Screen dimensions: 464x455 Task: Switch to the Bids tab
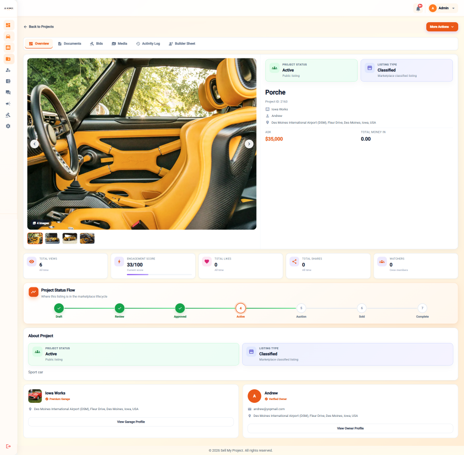pyautogui.click(x=97, y=43)
